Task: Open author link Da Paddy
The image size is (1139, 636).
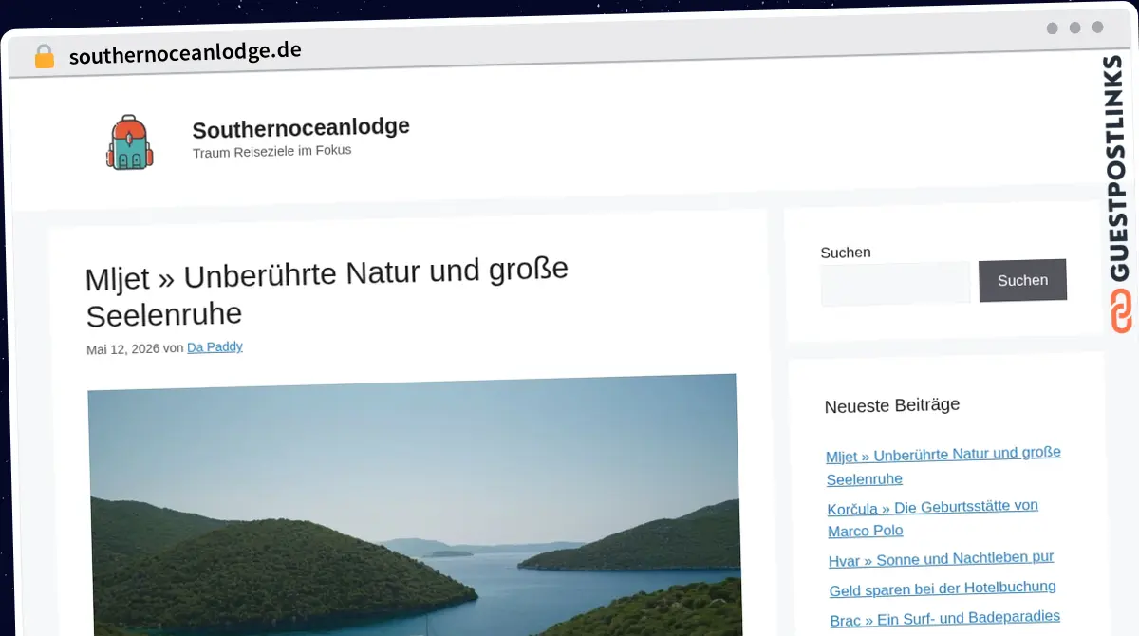Action: (x=215, y=347)
